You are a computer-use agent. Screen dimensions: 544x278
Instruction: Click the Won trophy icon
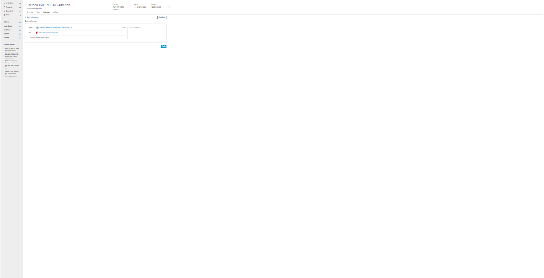pos(4,15)
